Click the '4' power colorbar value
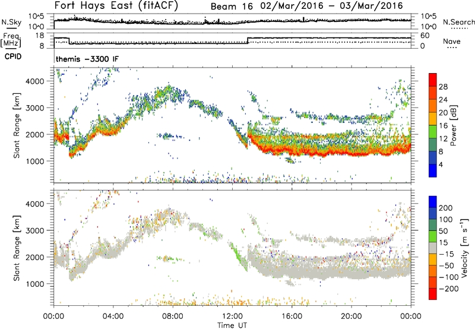The image size is (475, 329). (x=441, y=164)
